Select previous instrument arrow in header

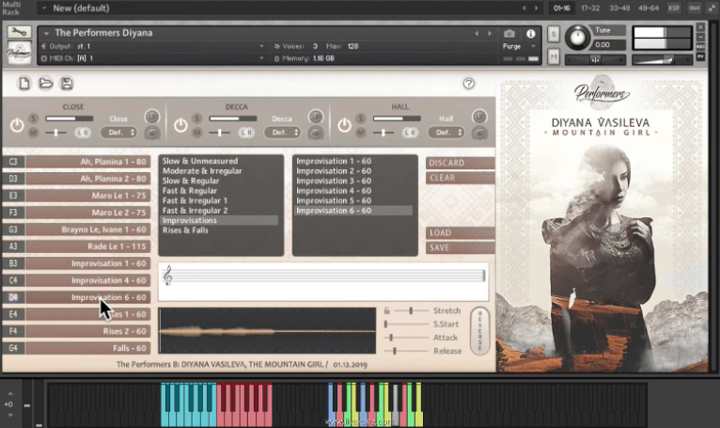(477, 34)
